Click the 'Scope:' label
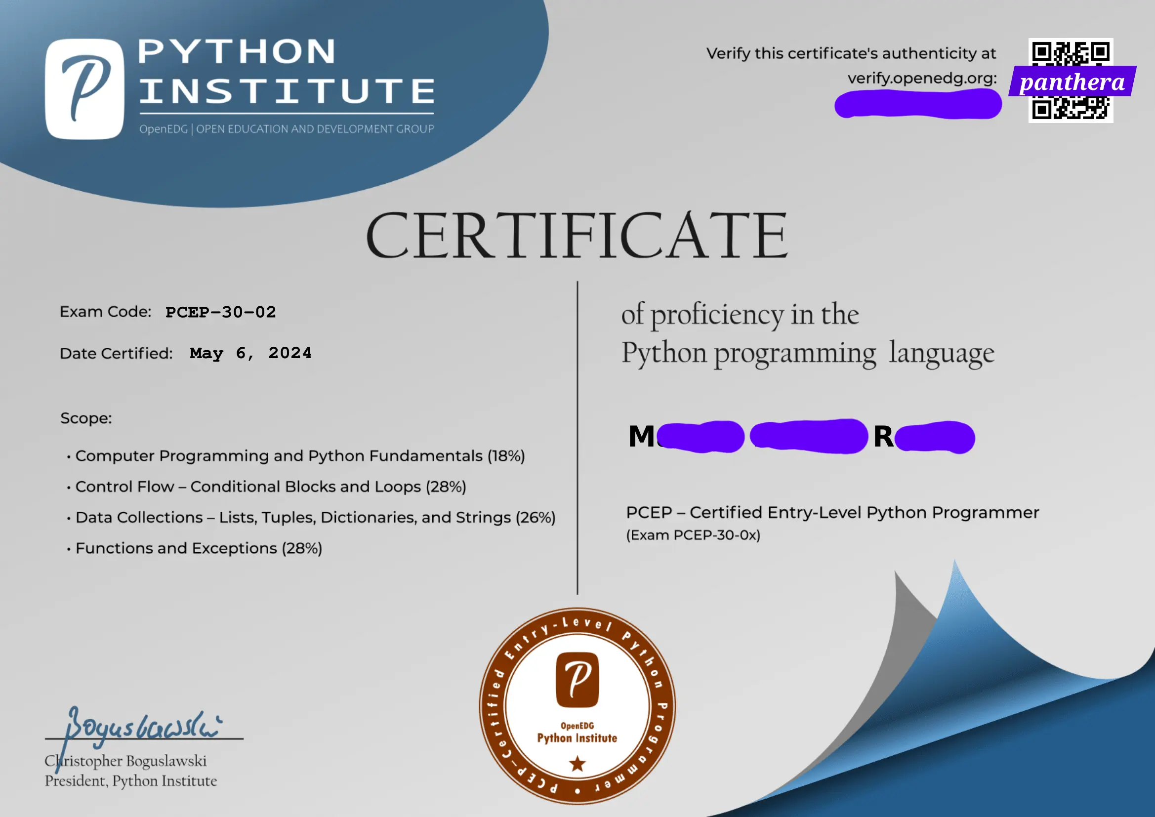This screenshot has width=1155, height=817. (x=86, y=418)
